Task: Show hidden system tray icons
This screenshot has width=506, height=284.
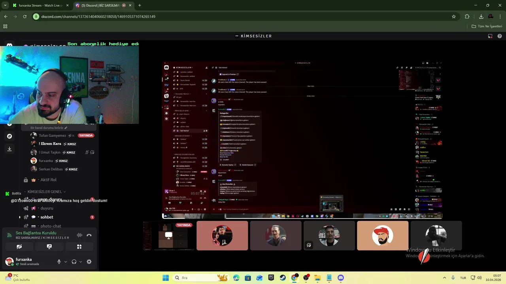Action: (444, 278)
